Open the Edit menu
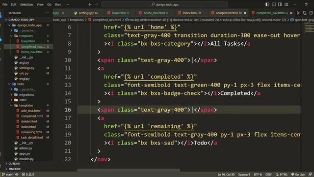Screen dimensions: 314x177 click(14, 4)
